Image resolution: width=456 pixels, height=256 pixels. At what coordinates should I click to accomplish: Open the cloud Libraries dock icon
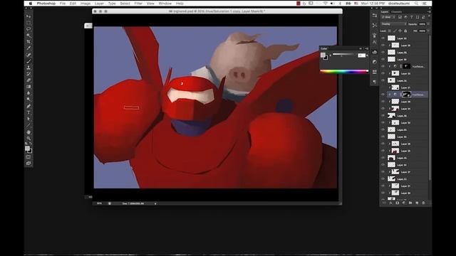[x=375, y=52]
